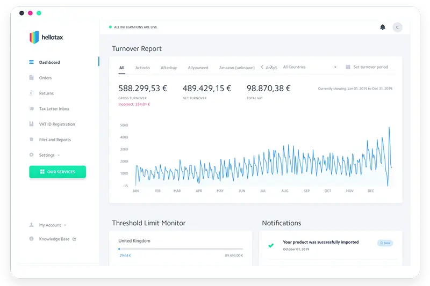Click net turnover value 489.429,15 €
Screen dimensions: 430x286
[207, 88]
